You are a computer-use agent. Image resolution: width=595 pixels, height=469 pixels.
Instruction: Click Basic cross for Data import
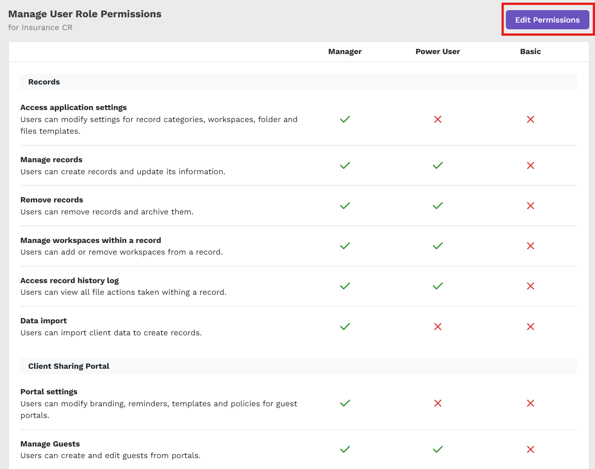coord(531,327)
